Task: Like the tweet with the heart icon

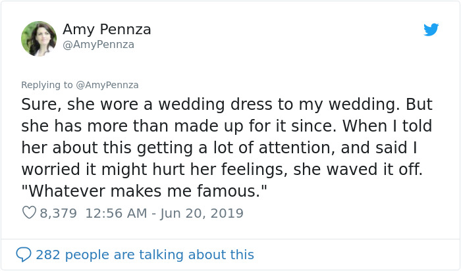Action: 29,213
